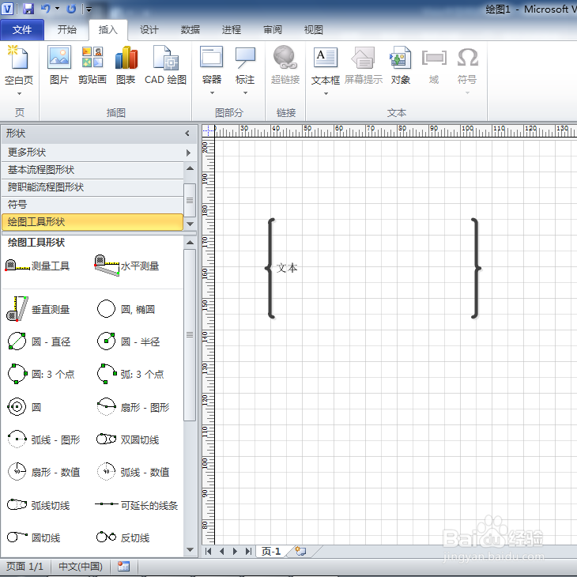Screen dimensions: 577x577
Task: Go to last page with navigation arrow
Action: tap(249, 551)
